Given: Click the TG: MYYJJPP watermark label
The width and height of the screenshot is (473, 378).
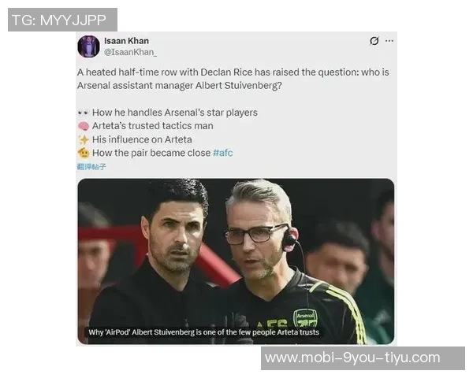Looking at the screenshot, I should 62,20.
